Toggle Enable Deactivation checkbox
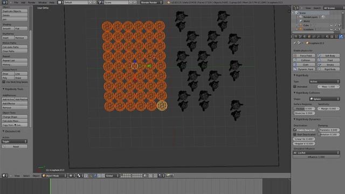This screenshot has width=345, height=194. [295, 130]
